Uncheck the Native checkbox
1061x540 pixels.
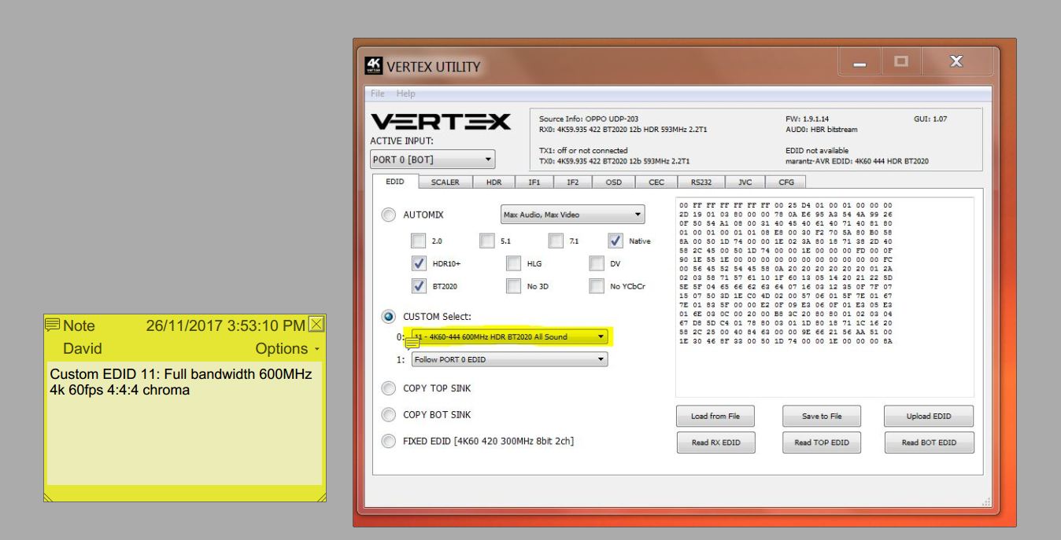[616, 240]
